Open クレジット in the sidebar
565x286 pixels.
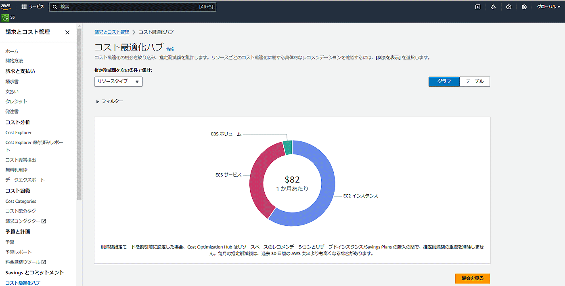pos(16,101)
